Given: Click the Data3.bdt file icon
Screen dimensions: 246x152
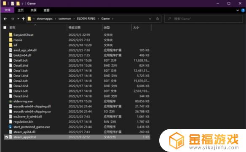Looking at the screenshot, I should point(11,91).
